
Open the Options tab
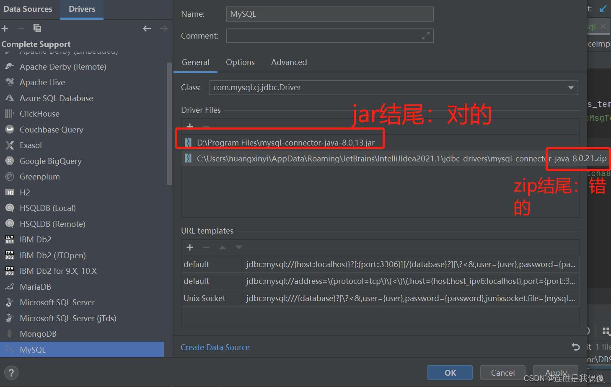click(x=240, y=62)
